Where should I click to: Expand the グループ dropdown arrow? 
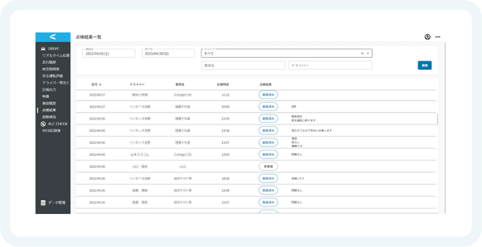click(368, 54)
